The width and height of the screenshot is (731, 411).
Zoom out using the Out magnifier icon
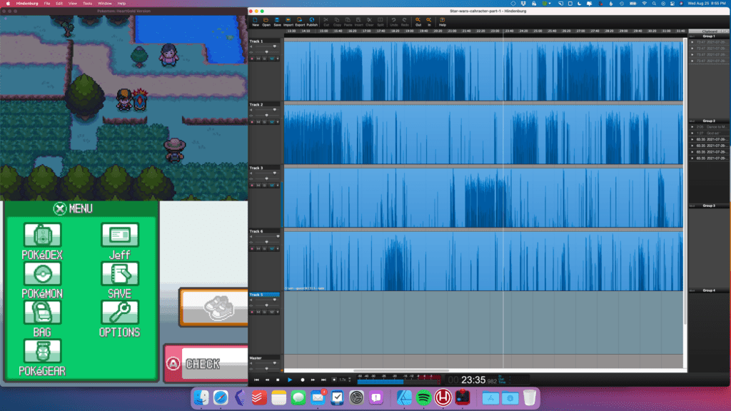pyautogui.click(x=418, y=21)
